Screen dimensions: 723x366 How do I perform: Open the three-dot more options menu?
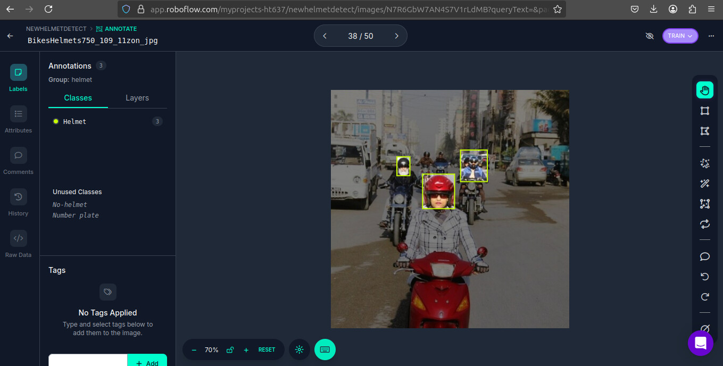[711, 36]
